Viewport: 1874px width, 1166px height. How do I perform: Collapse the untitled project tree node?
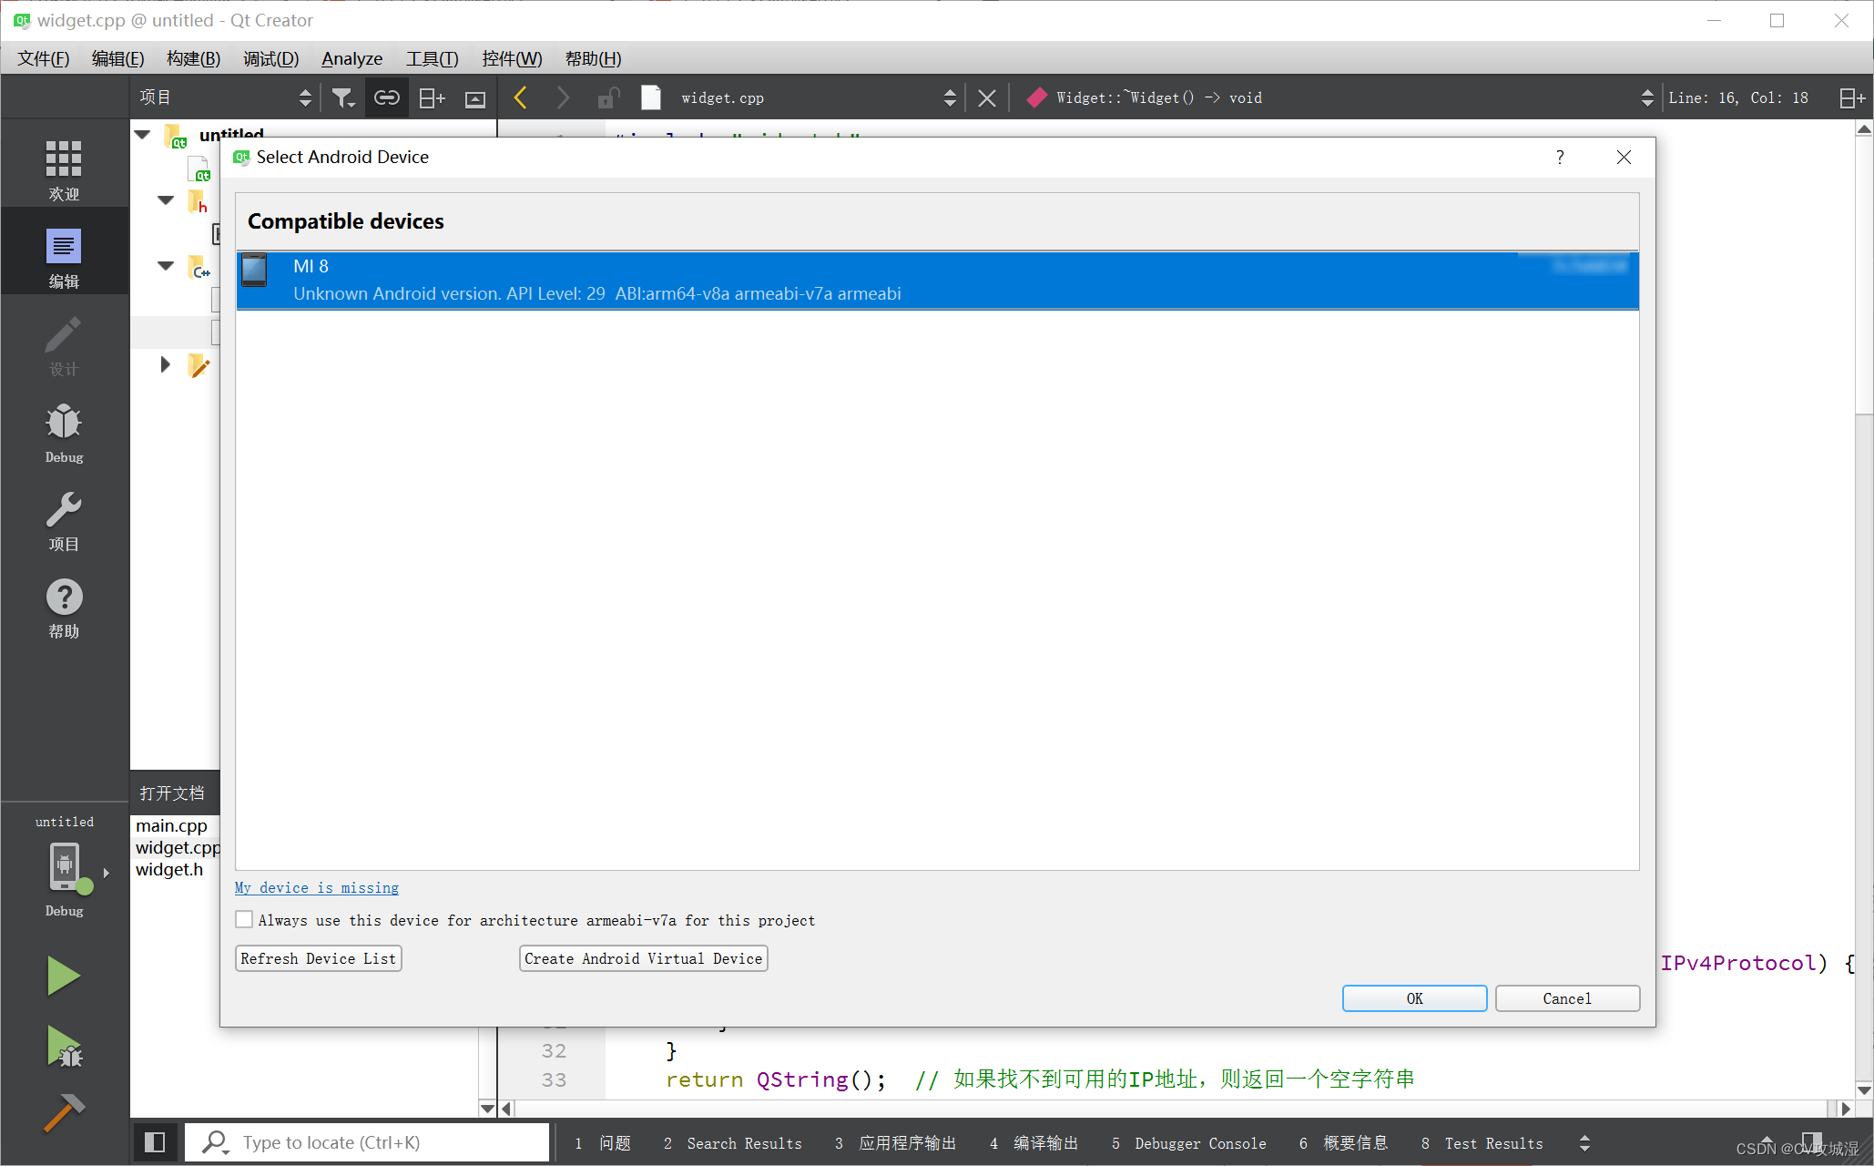(x=143, y=135)
